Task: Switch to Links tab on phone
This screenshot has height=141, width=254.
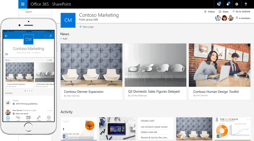Action: [x=18, y=118]
